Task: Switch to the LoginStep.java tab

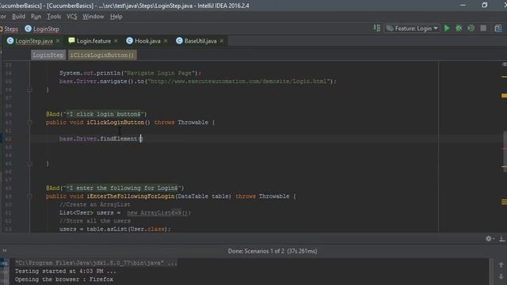Action: [33, 41]
